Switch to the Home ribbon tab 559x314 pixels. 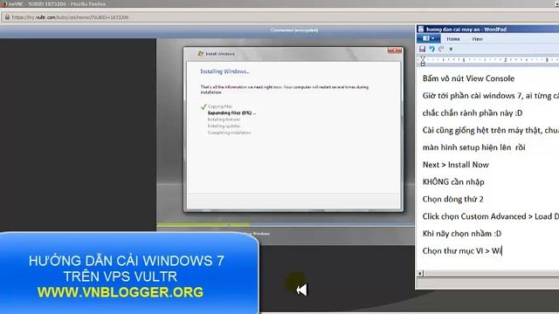[453, 38]
